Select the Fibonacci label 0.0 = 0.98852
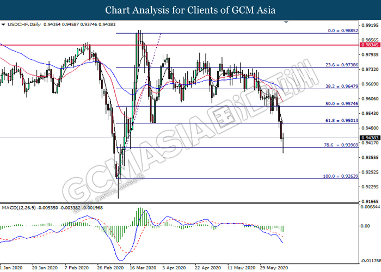381x272 pixels. coord(343,30)
